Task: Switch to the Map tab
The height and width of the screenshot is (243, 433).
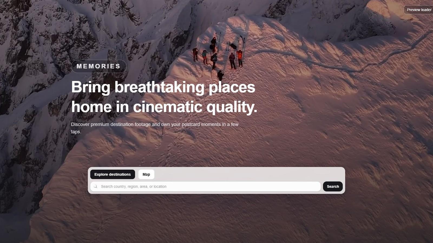Action: (146, 174)
